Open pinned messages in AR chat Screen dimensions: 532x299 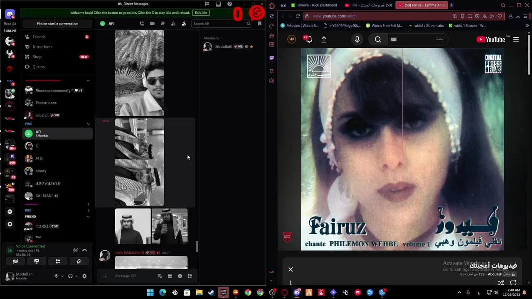(163, 24)
